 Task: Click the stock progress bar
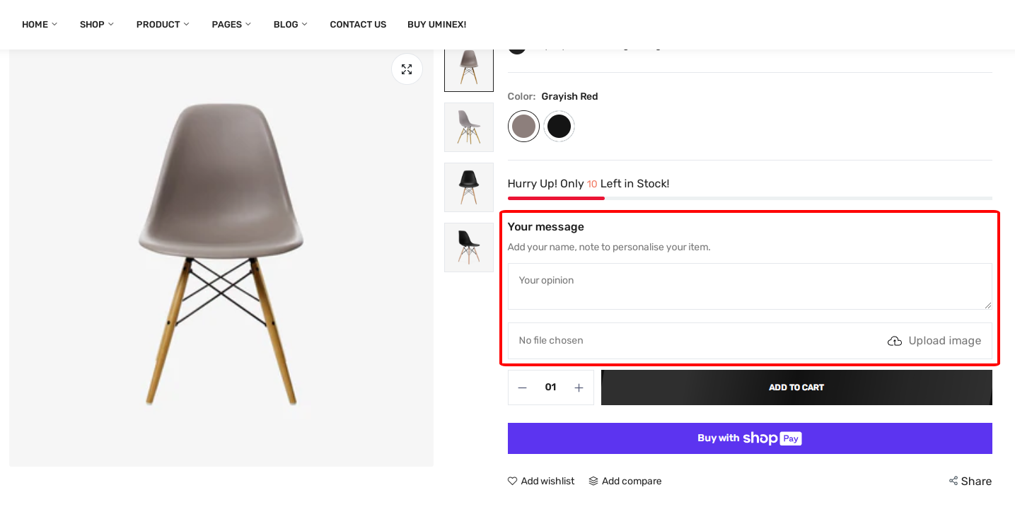tap(750, 198)
